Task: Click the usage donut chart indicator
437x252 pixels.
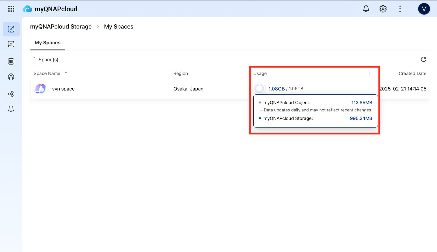Action: 259,89
